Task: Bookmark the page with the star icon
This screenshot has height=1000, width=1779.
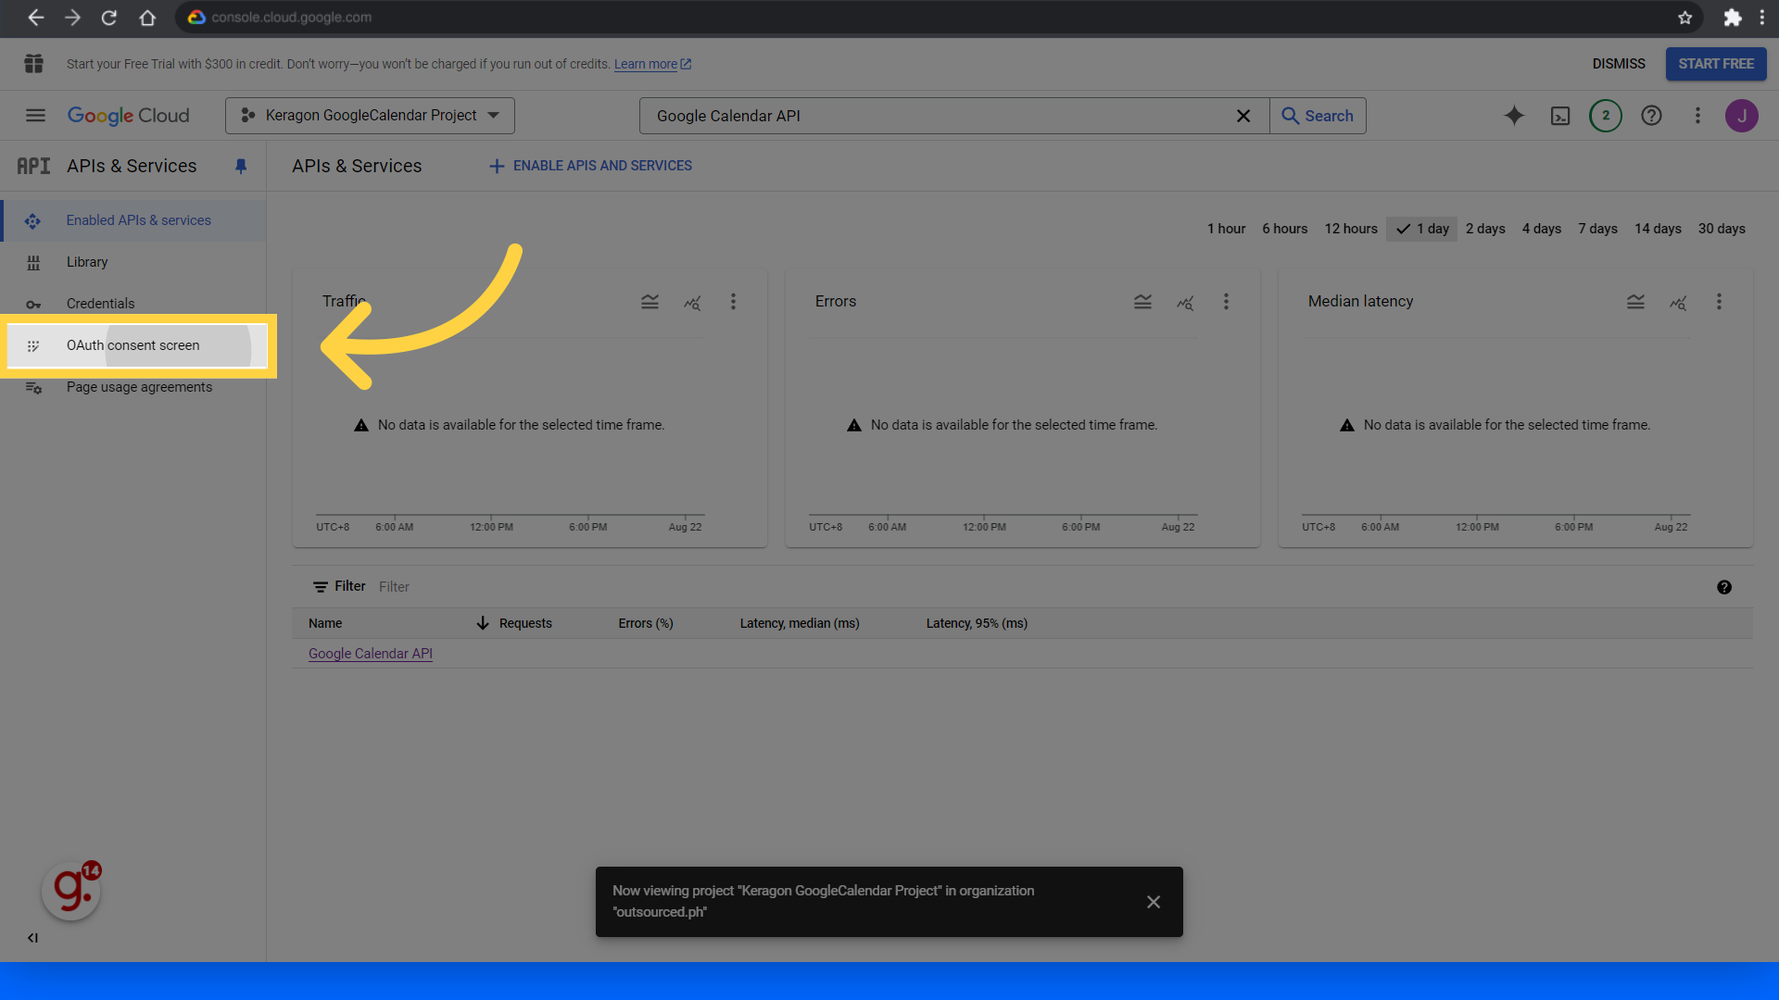Action: point(1685,18)
